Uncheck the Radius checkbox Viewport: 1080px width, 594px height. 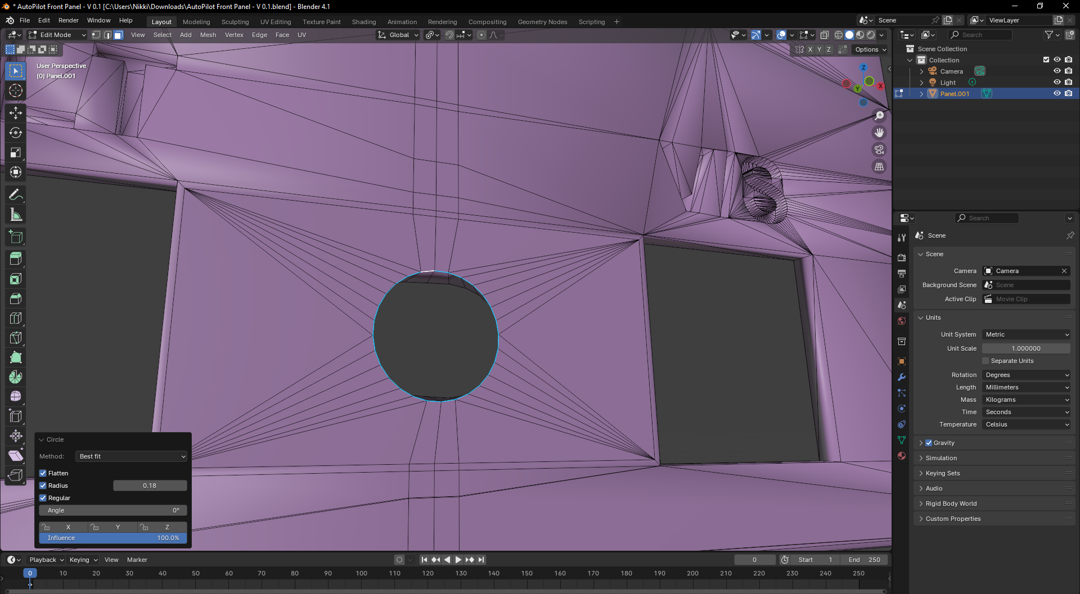point(43,486)
